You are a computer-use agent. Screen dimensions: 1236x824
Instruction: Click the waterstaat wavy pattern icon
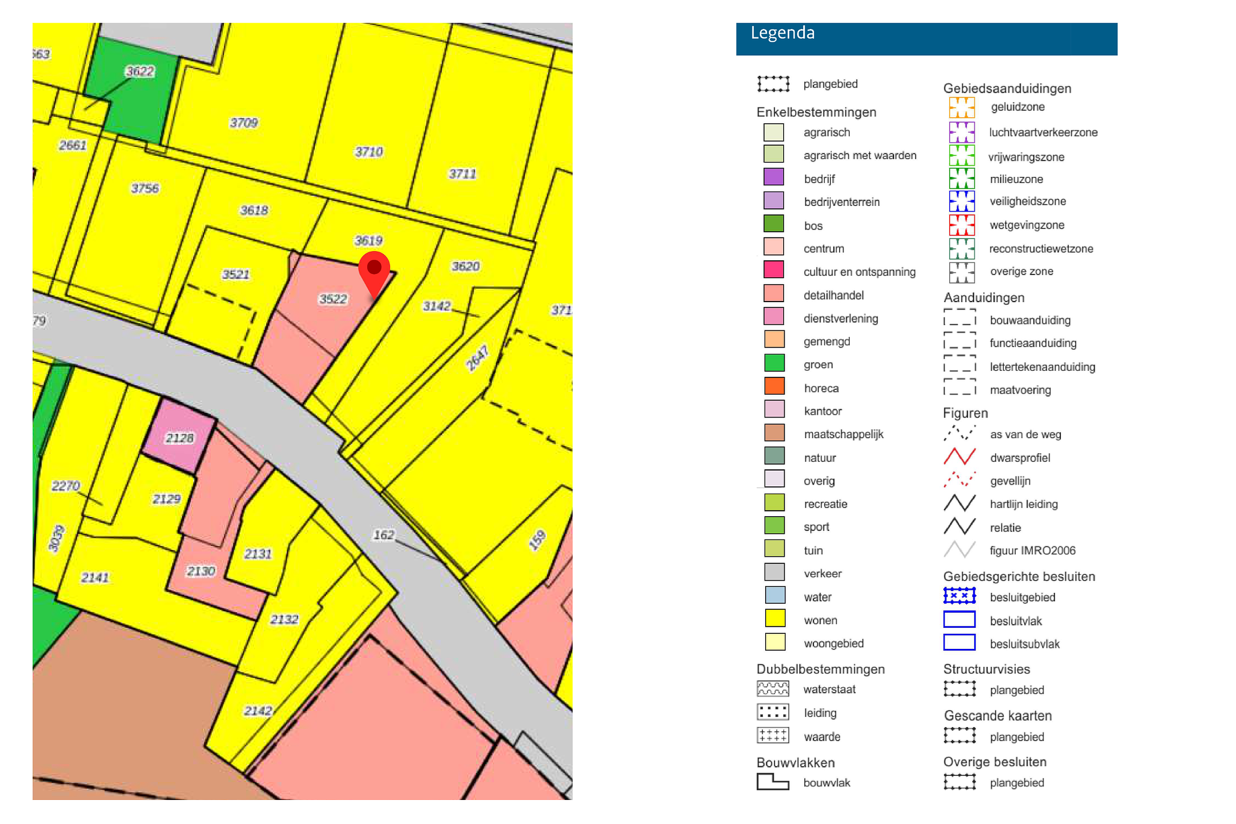772,689
